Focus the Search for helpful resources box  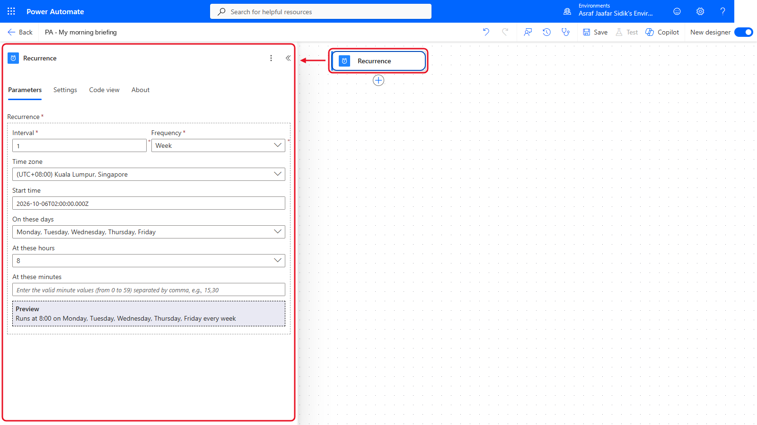click(x=321, y=11)
